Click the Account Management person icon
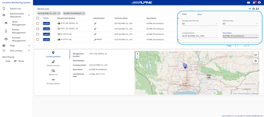This screenshot has width=264, height=117. (x=6, y=39)
